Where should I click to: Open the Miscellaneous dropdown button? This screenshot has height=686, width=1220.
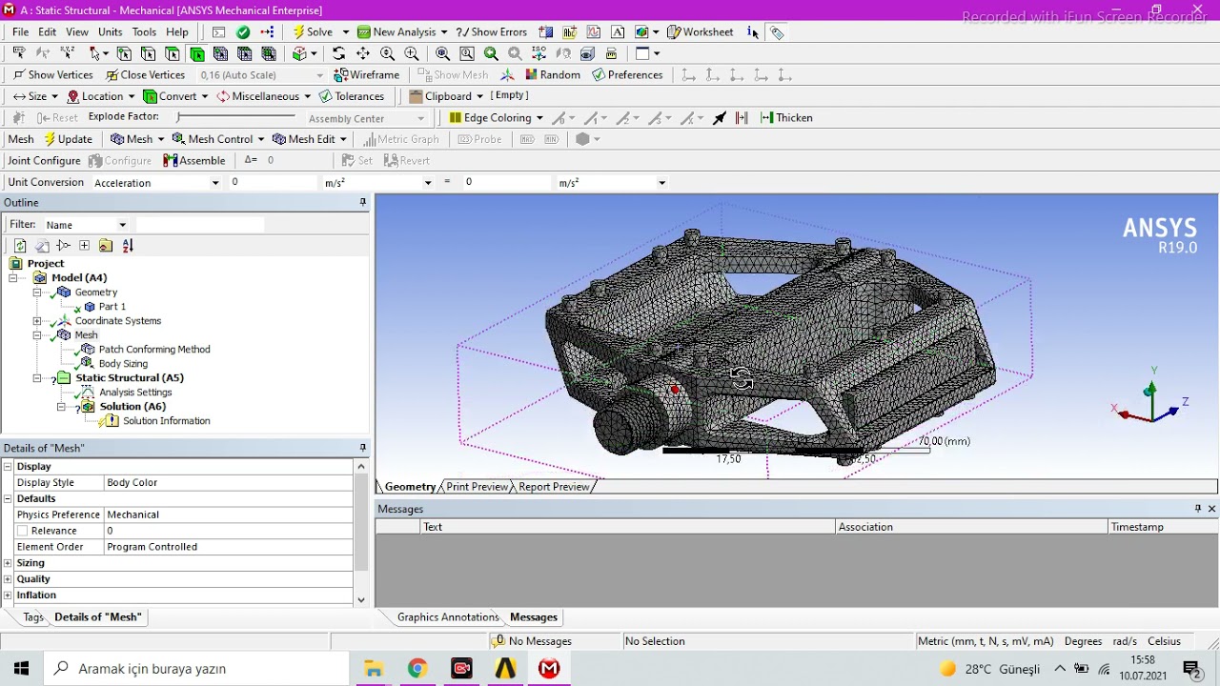tap(264, 96)
